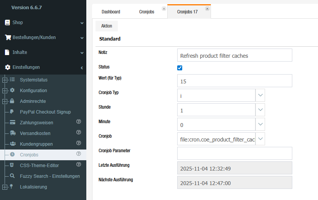Viewport: 318px width, 200px height.
Task: Open the Minute dropdown arrow
Action: point(260,124)
